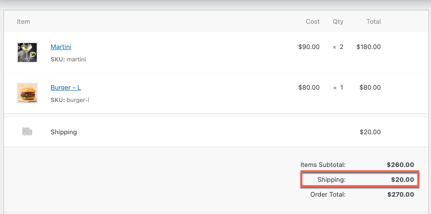Click the Martini quantity × 2
Image resolution: width=431 pixels, height=214 pixels.
pos(338,47)
